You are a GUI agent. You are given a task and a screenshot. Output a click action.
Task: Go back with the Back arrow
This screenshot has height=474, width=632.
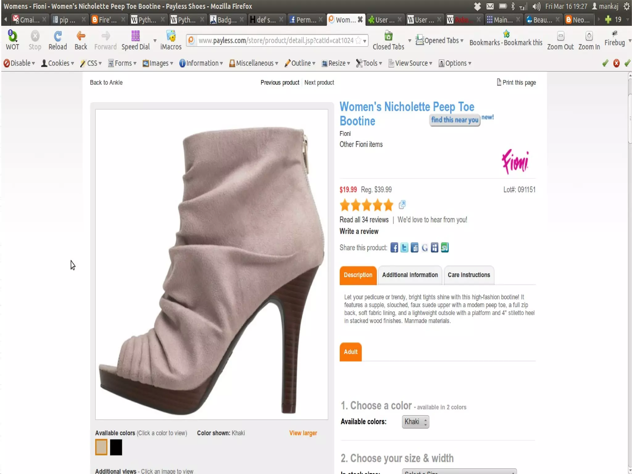(x=81, y=36)
